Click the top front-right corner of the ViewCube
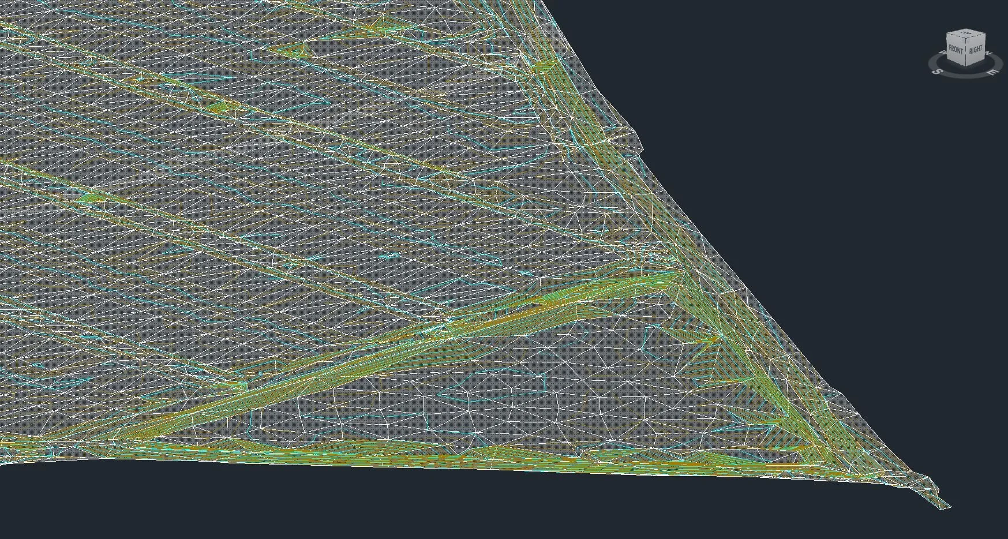This screenshot has height=539, width=1008. pos(965,39)
